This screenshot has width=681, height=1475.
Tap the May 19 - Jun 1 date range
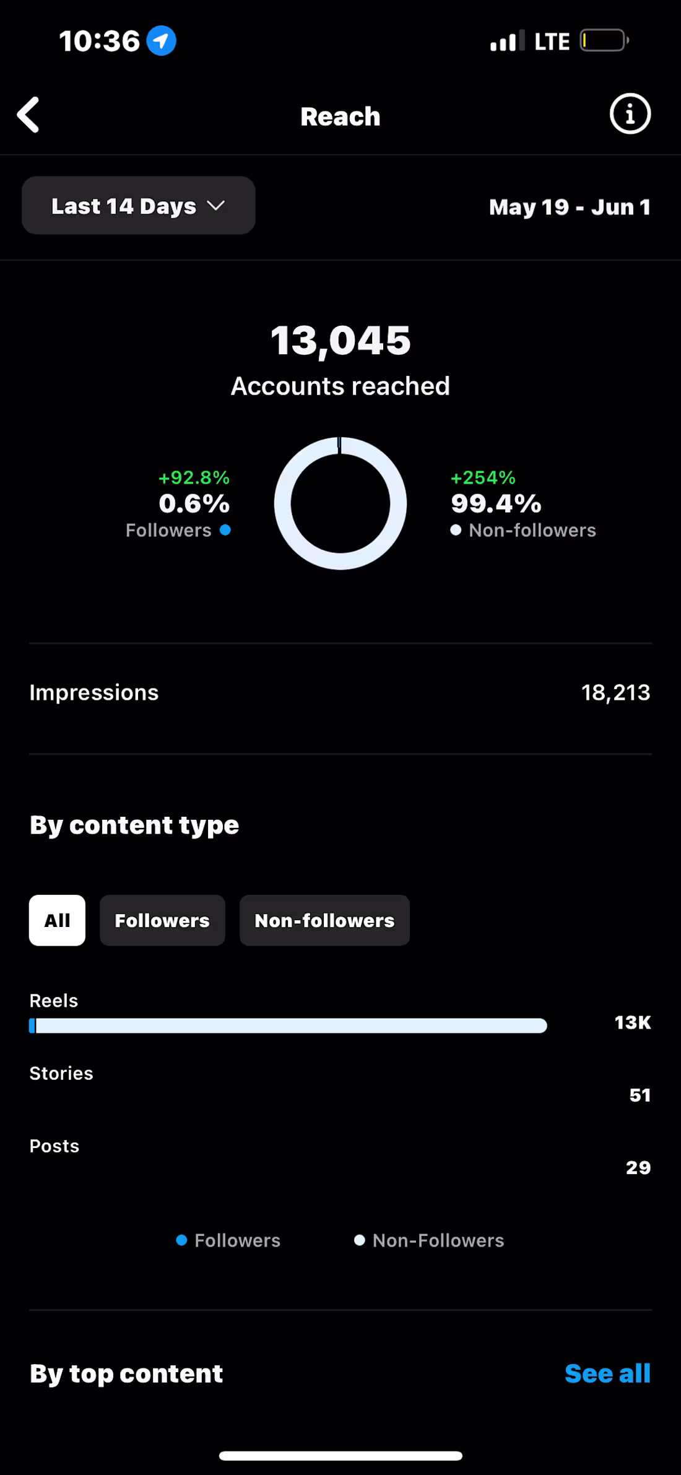[x=570, y=207]
